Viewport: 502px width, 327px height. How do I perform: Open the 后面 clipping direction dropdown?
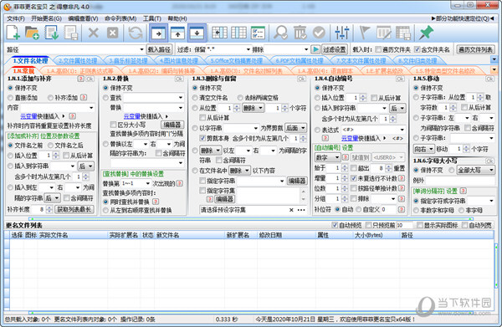click(x=303, y=128)
